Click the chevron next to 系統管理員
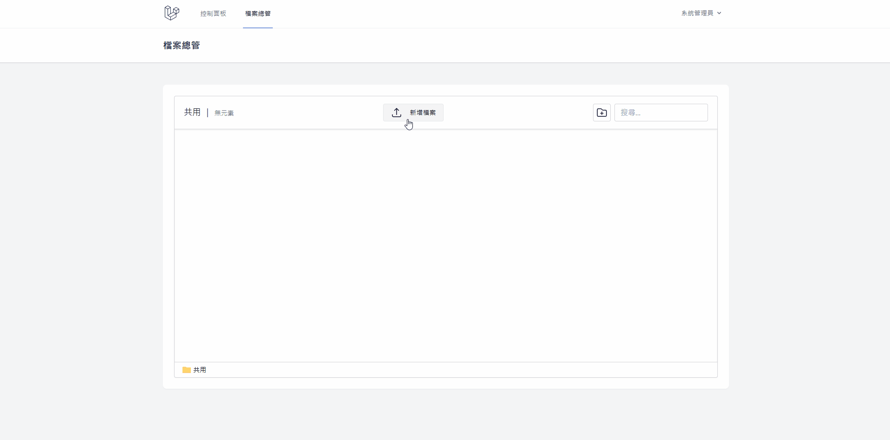 coord(719,13)
